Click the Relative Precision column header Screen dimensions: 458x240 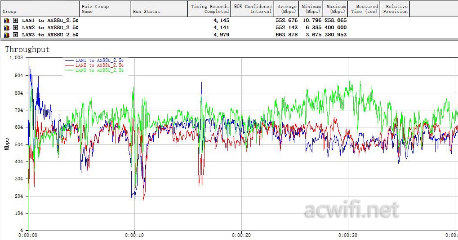point(395,9)
